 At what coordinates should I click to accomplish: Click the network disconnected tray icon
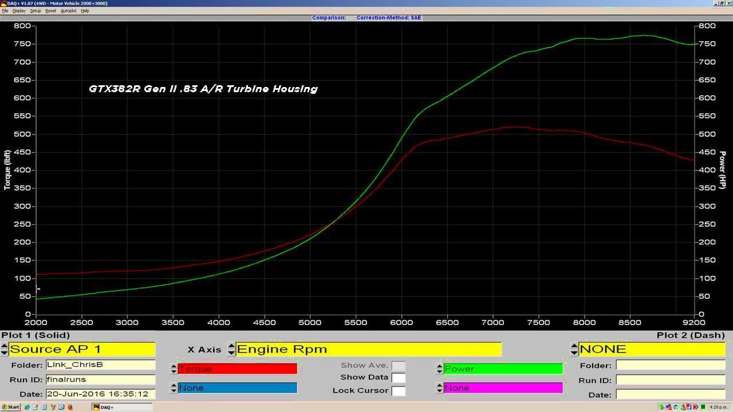pos(669,407)
